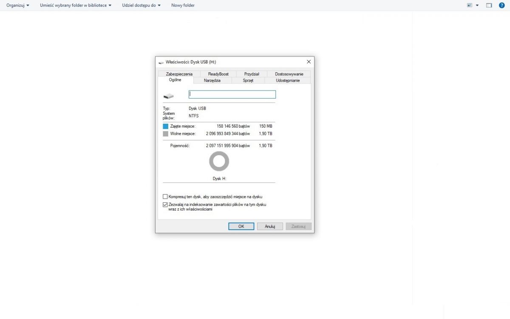Switch to the Dostosowywanie tab
The height and width of the screenshot is (319, 510).
289,74
